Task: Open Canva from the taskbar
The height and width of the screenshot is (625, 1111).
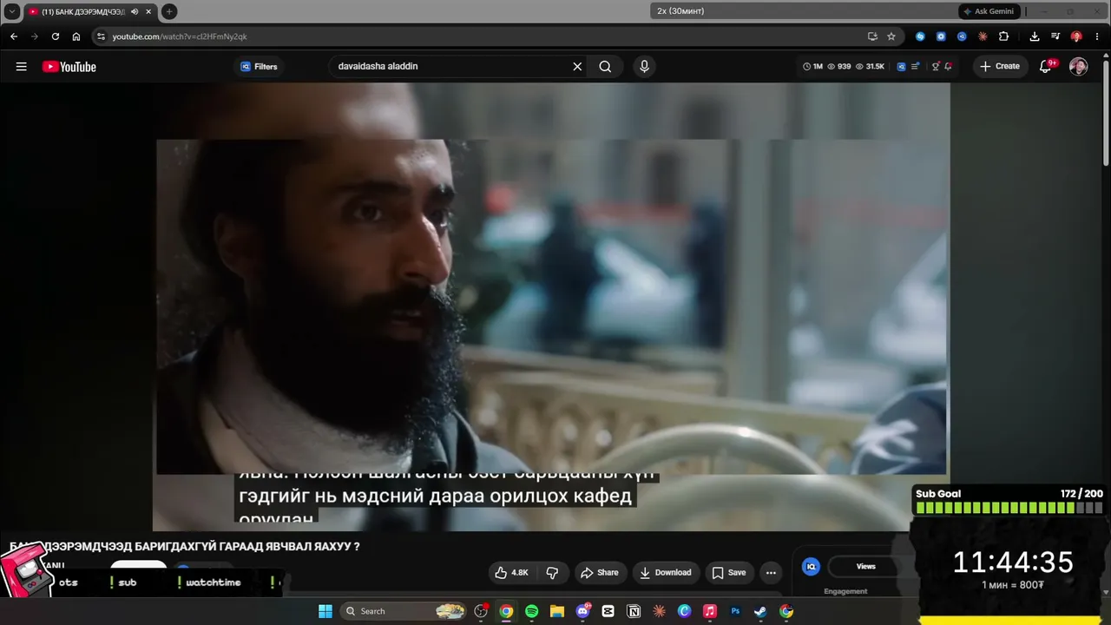Action: 684,611
